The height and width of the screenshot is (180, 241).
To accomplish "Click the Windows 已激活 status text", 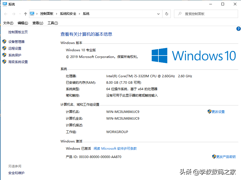I will point(78,149).
